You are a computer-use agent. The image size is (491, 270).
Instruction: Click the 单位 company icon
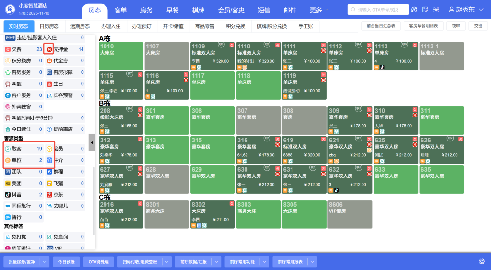(x=8, y=160)
